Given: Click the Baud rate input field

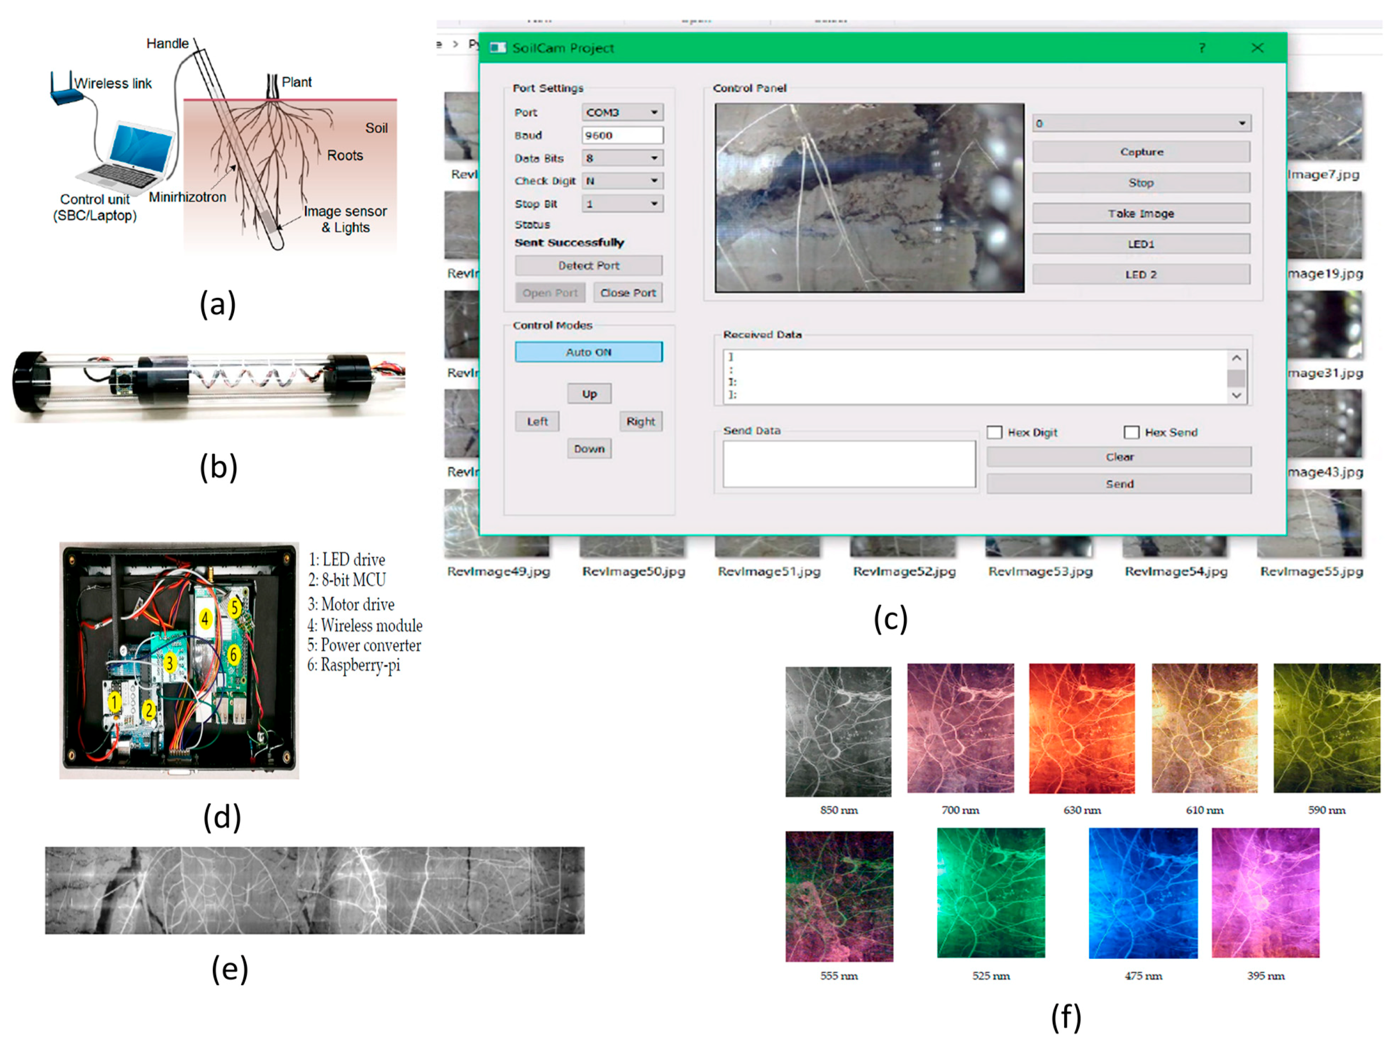Looking at the screenshot, I should pyautogui.click(x=622, y=135).
